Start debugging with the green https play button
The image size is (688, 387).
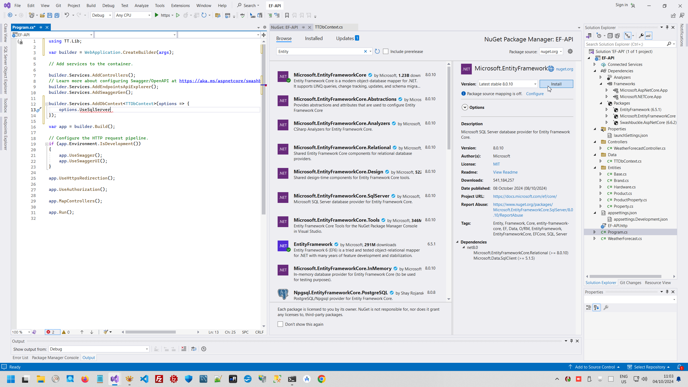(157, 15)
